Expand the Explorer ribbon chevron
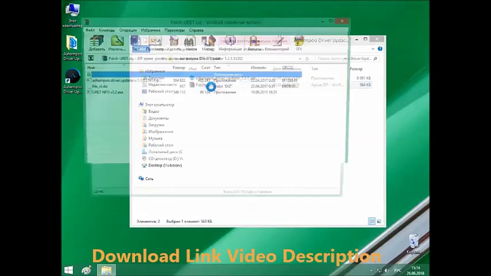 (x=373, y=49)
